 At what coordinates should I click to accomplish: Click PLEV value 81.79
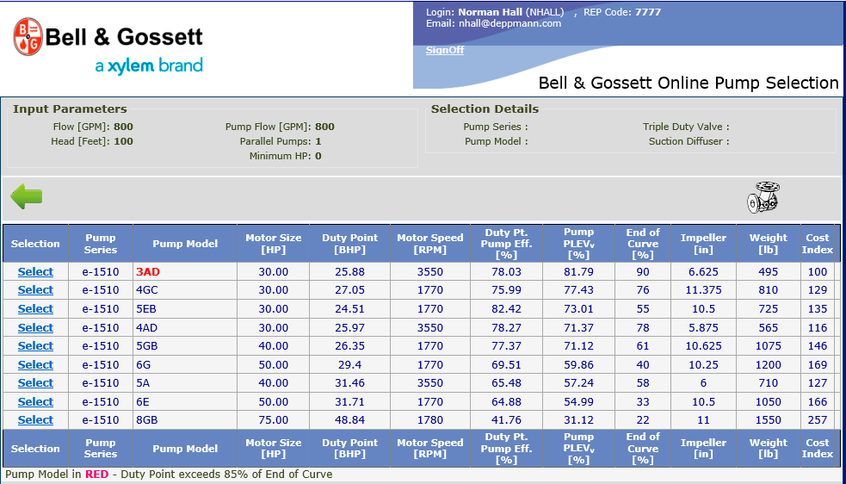(578, 271)
